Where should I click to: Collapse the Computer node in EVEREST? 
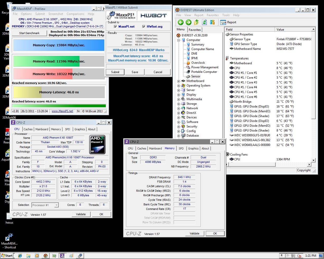[x=178, y=40]
